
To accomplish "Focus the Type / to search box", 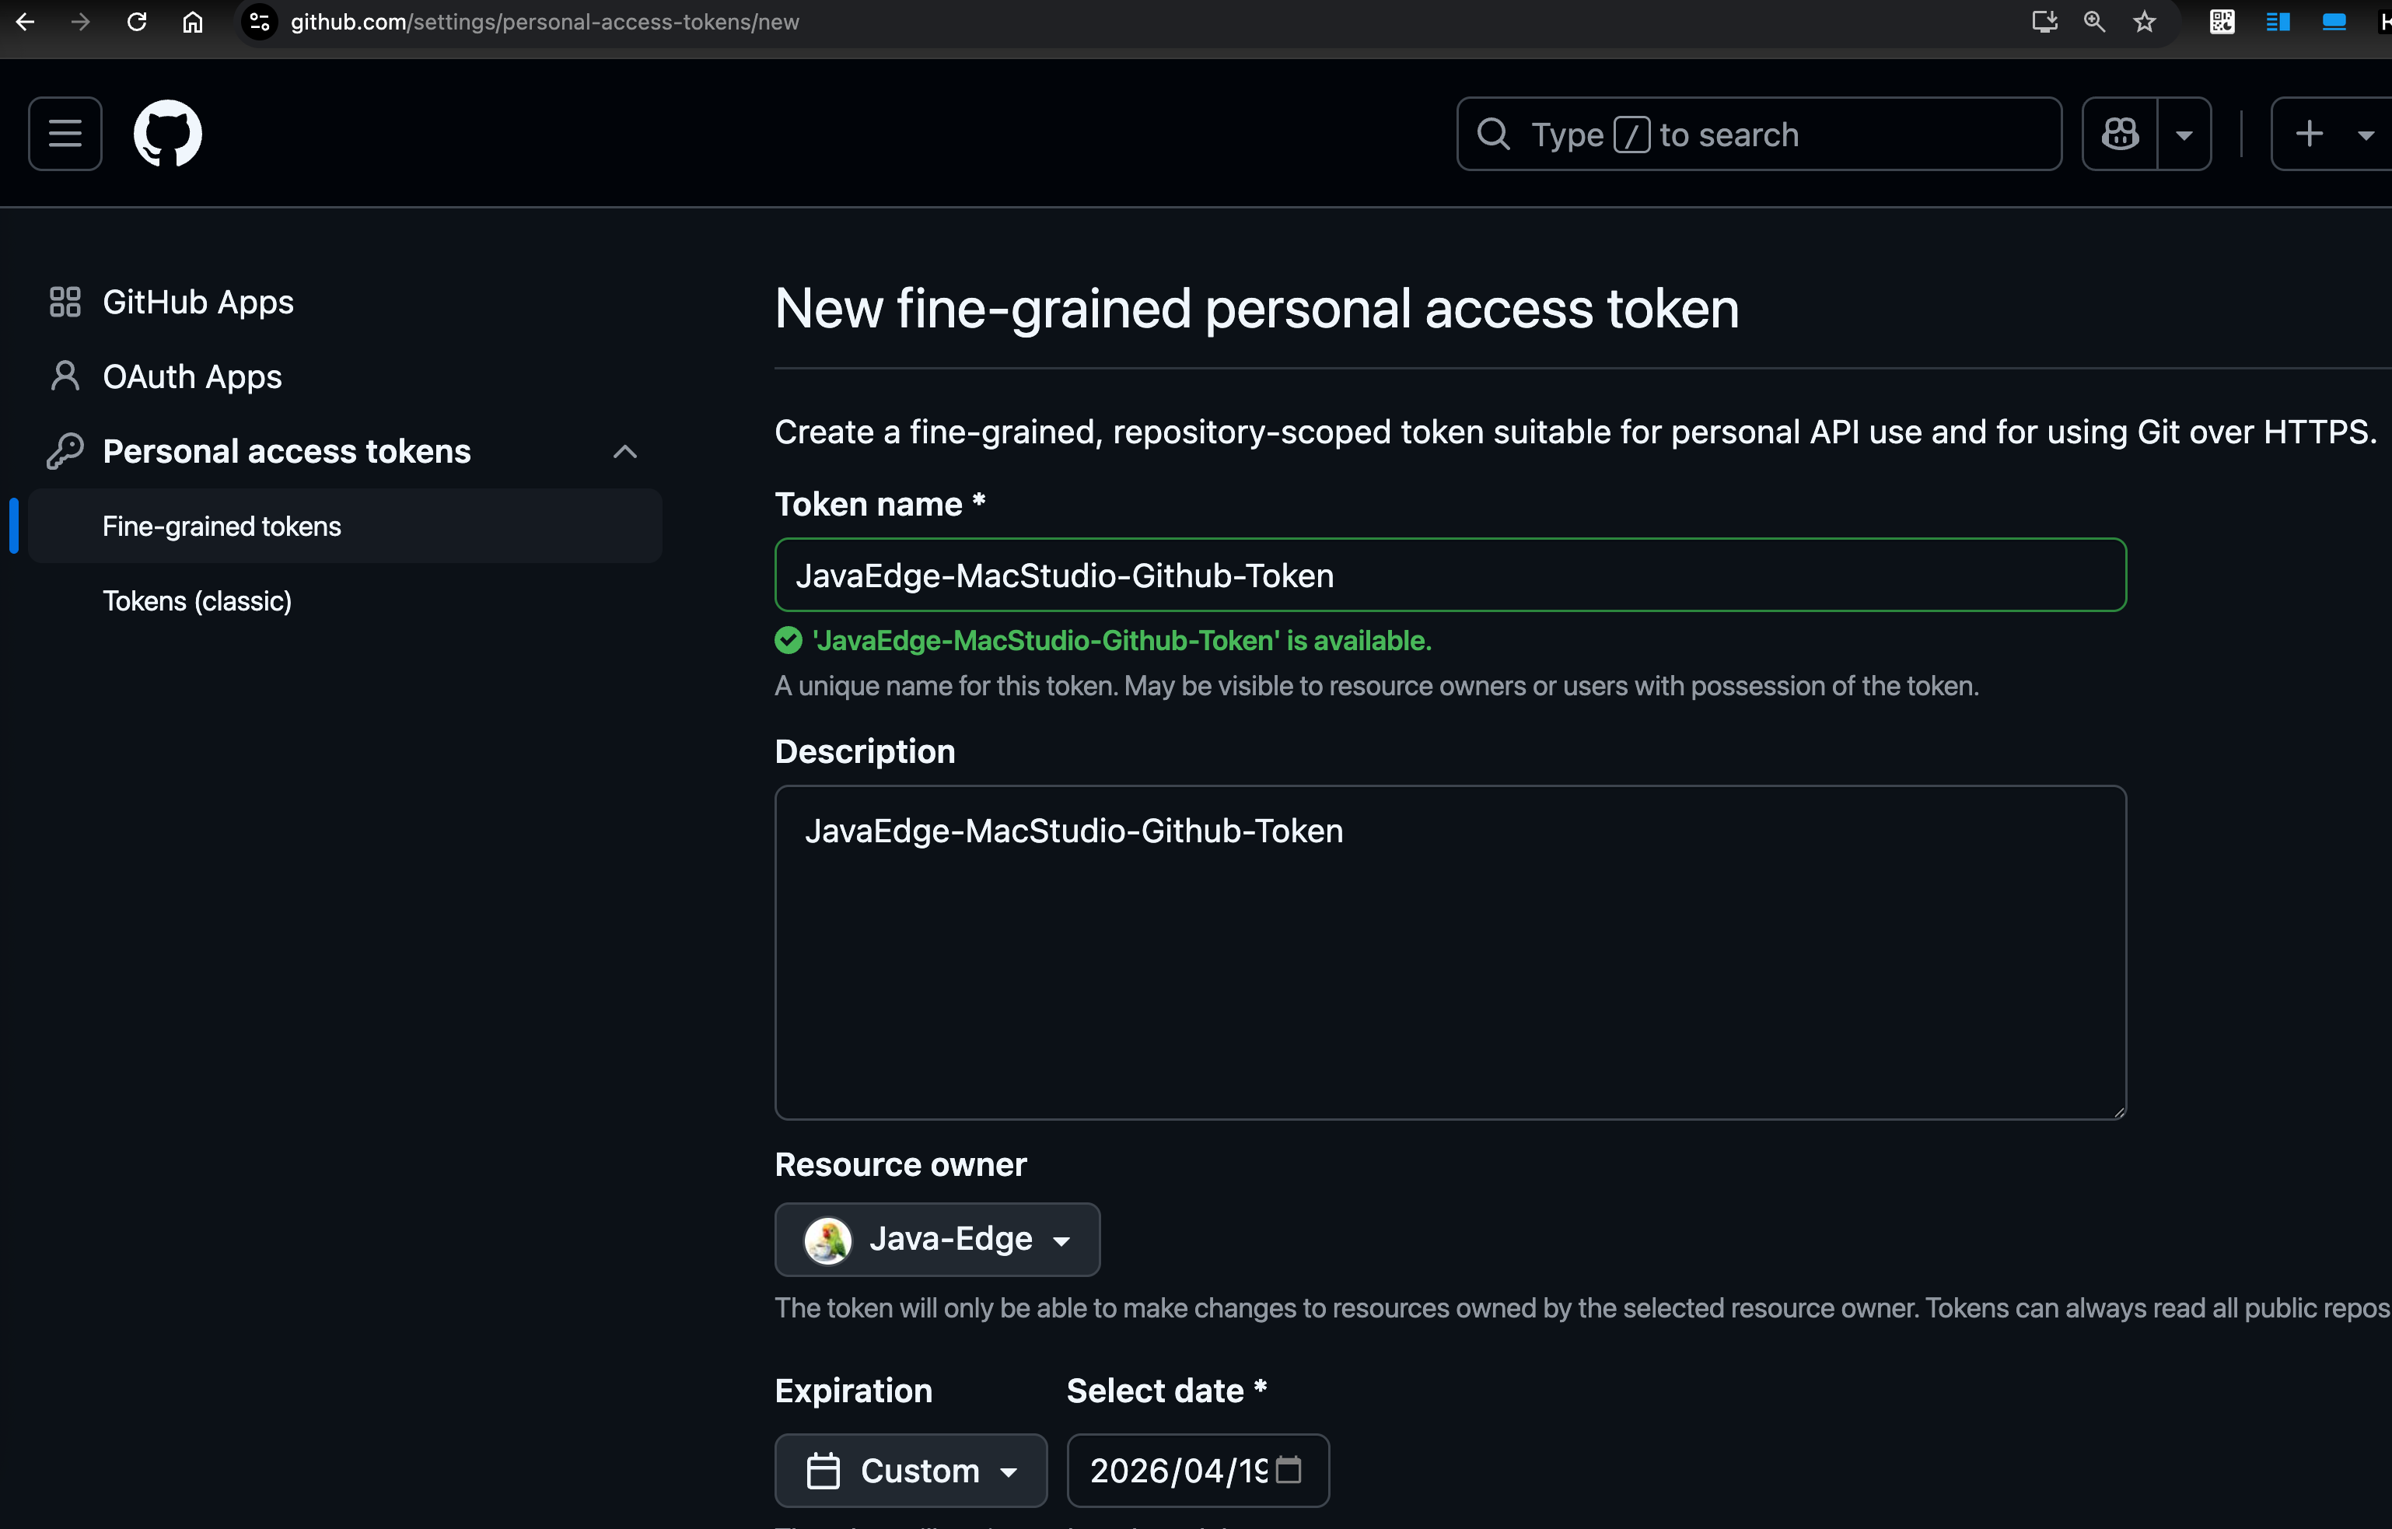I will (x=1758, y=133).
